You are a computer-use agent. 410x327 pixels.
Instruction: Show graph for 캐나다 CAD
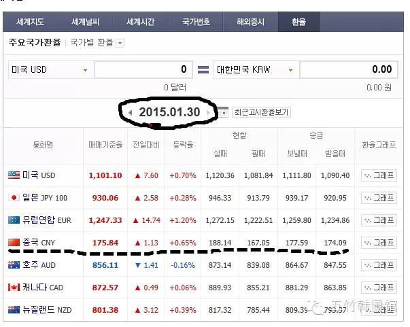coord(378,288)
